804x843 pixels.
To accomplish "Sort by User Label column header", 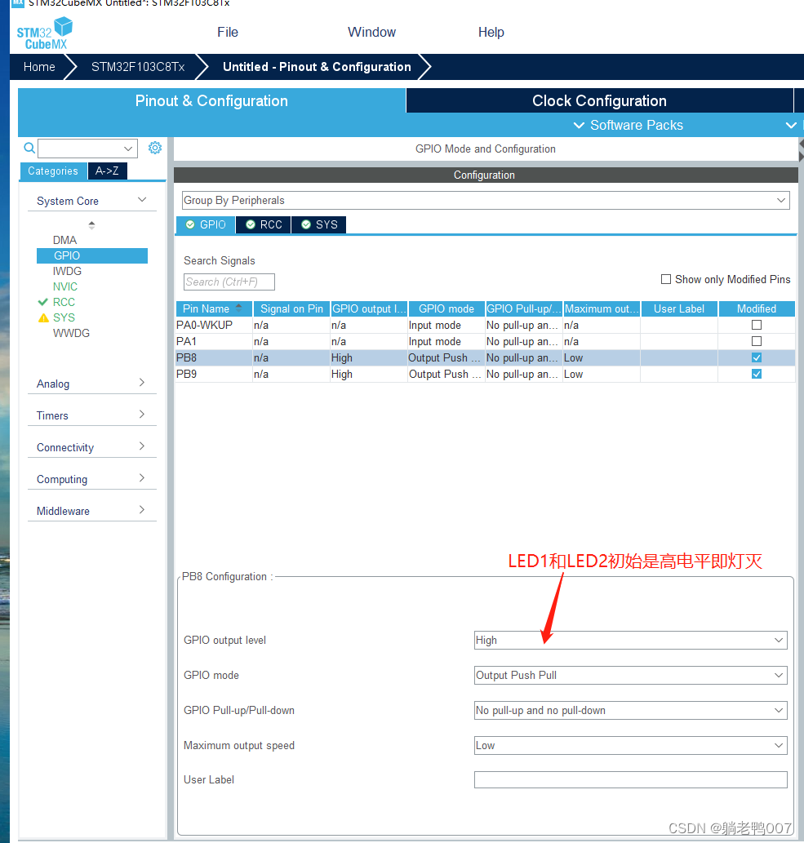I will coord(678,308).
